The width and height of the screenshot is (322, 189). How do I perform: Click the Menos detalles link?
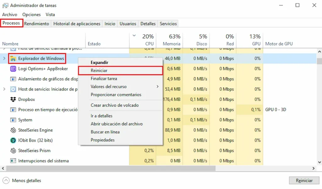(x=26, y=181)
